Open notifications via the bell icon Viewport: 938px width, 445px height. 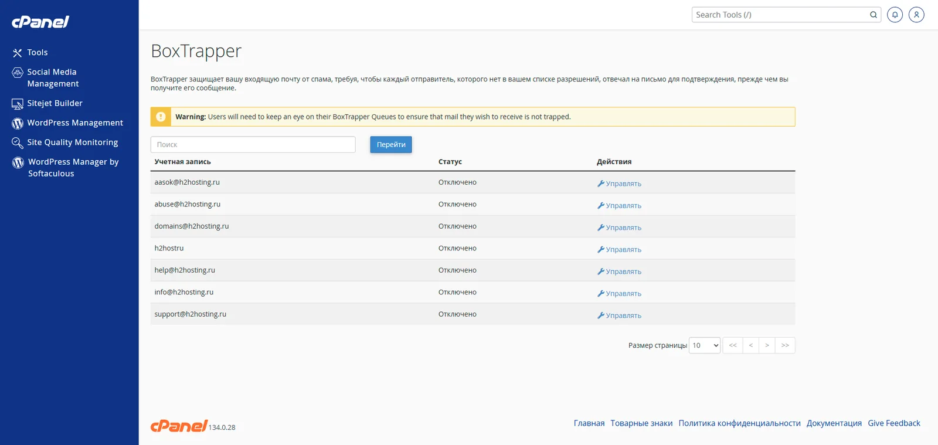pos(895,15)
